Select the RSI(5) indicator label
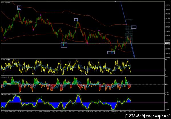The width and height of the screenshot is (171, 119). pyautogui.click(x=5, y=59)
